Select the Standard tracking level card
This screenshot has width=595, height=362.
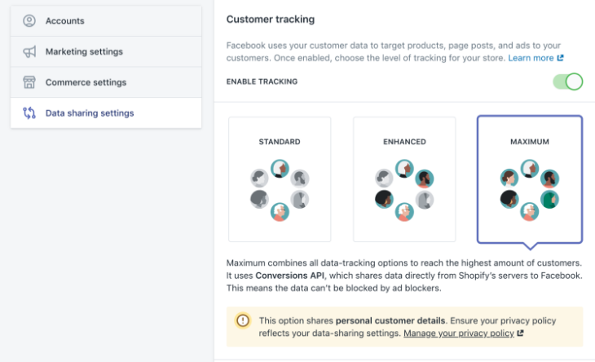tap(280, 179)
